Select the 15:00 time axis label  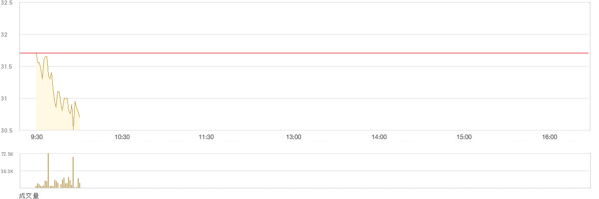coord(464,137)
